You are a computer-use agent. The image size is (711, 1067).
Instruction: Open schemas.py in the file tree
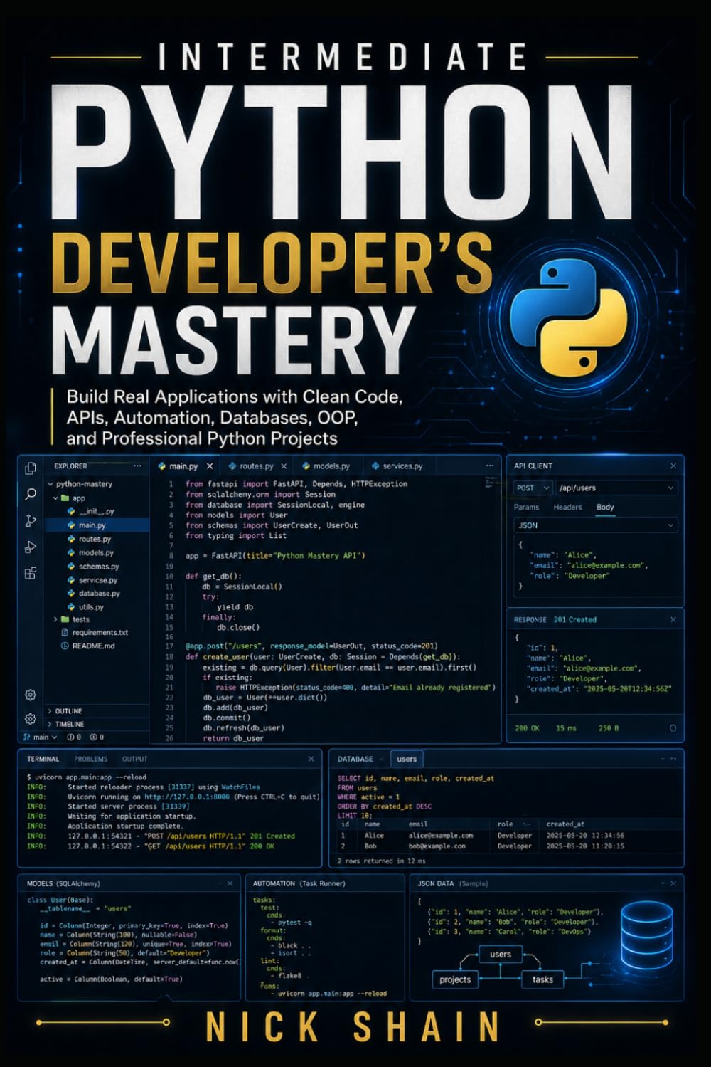pos(99,567)
